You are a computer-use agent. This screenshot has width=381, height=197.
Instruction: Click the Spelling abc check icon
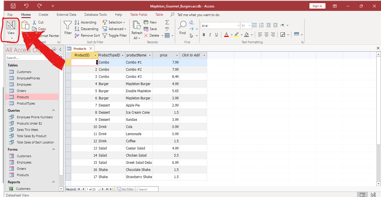click(167, 29)
